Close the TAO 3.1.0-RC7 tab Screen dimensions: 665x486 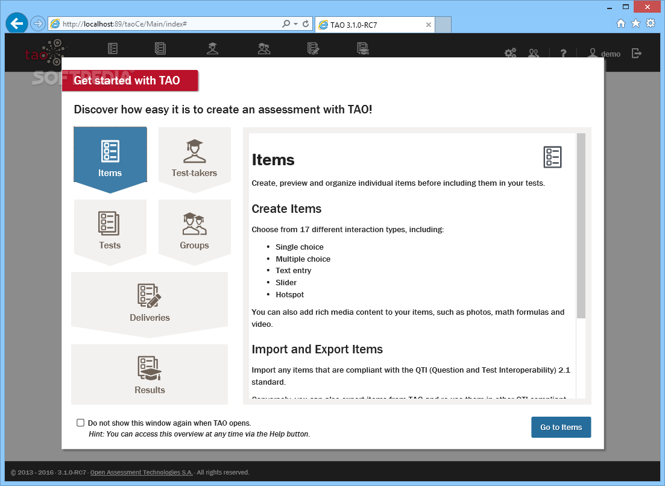click(428, 25)
